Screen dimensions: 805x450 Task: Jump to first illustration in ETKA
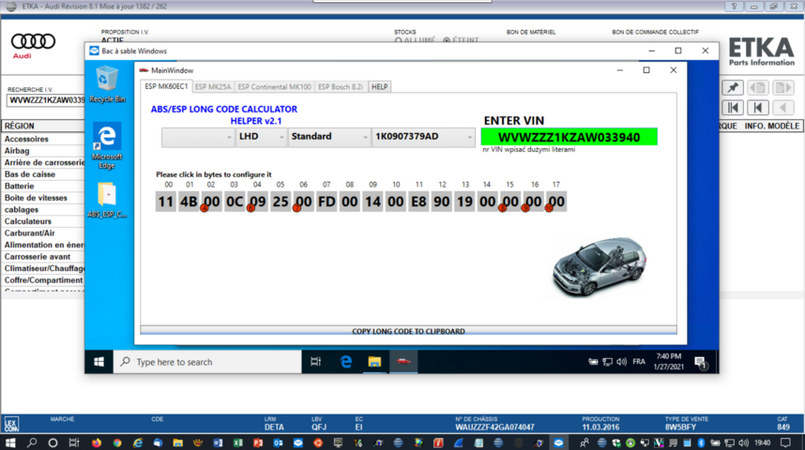[733, 108]
